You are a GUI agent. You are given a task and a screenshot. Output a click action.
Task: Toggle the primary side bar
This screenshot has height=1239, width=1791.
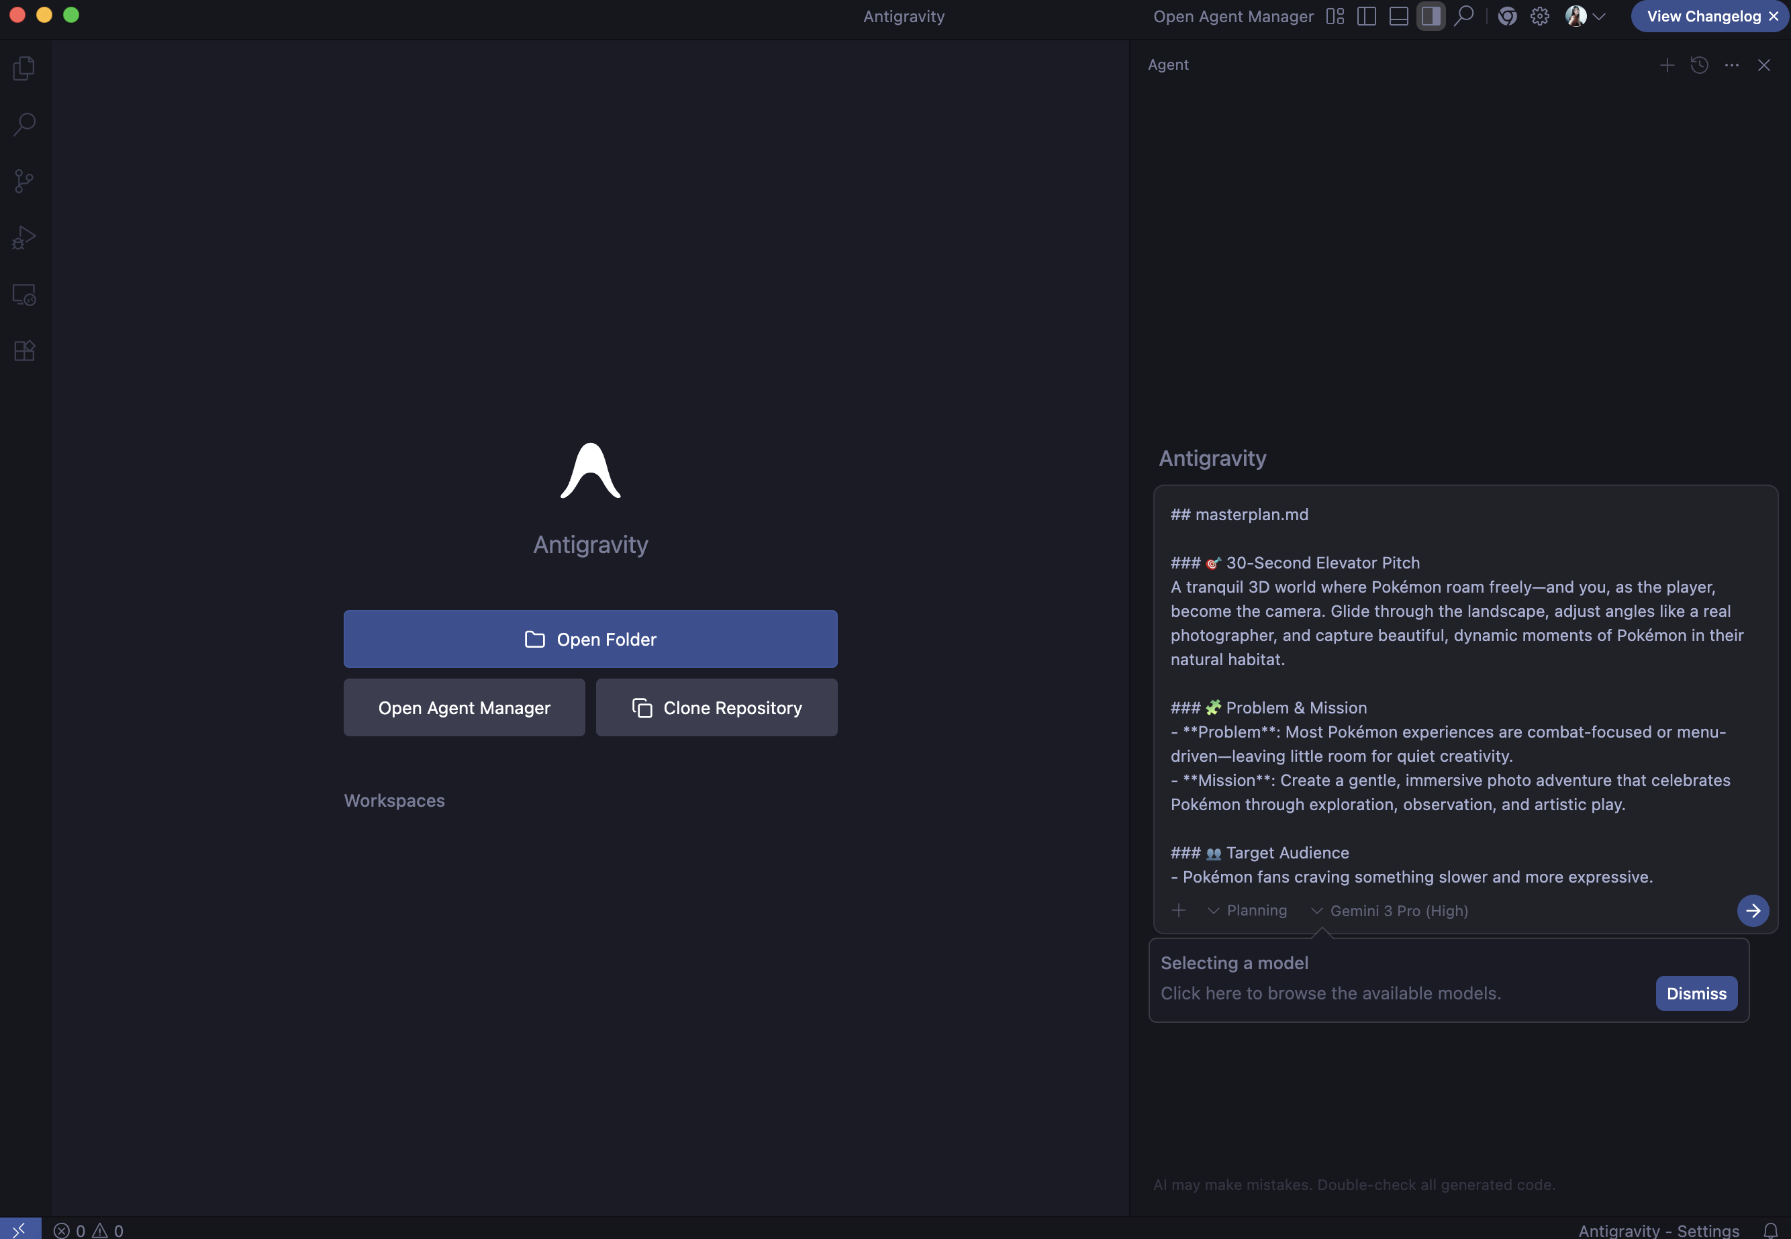[x=1366, y=16]
